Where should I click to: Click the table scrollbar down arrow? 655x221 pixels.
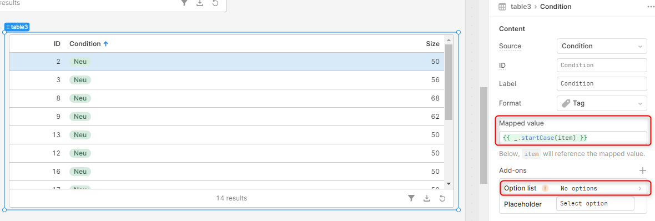(x=449, y=183)
